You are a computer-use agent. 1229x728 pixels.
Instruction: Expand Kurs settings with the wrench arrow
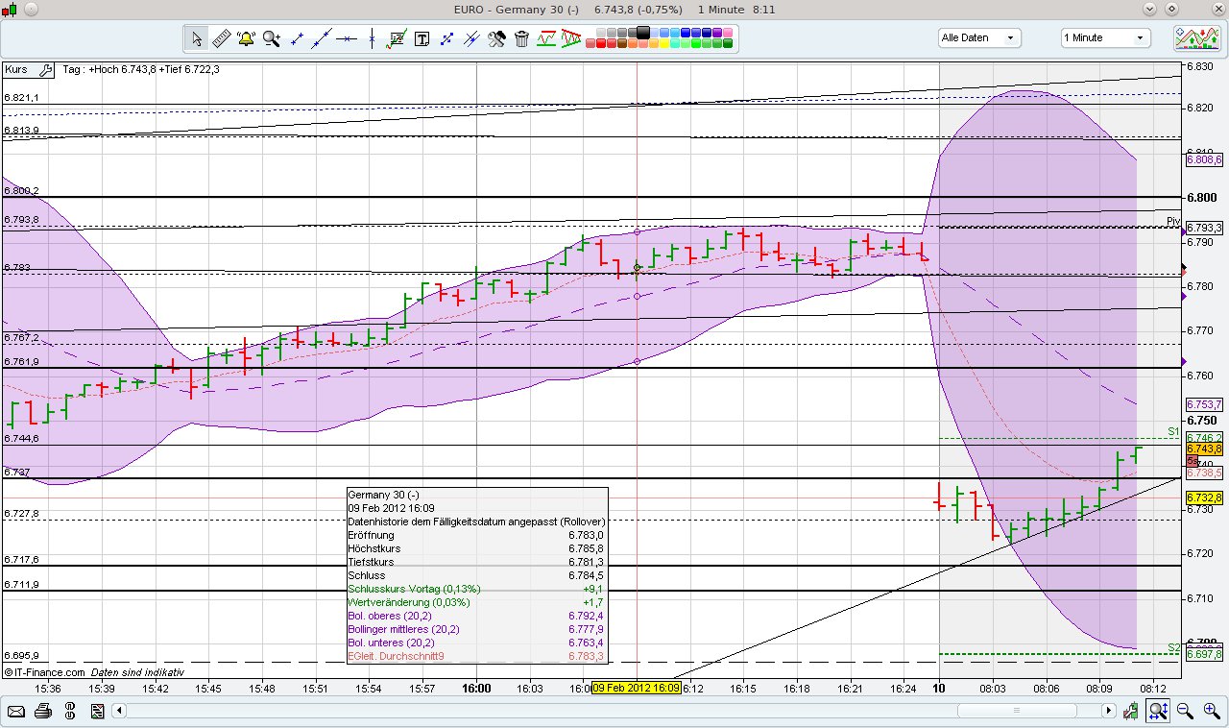(46, 69)
